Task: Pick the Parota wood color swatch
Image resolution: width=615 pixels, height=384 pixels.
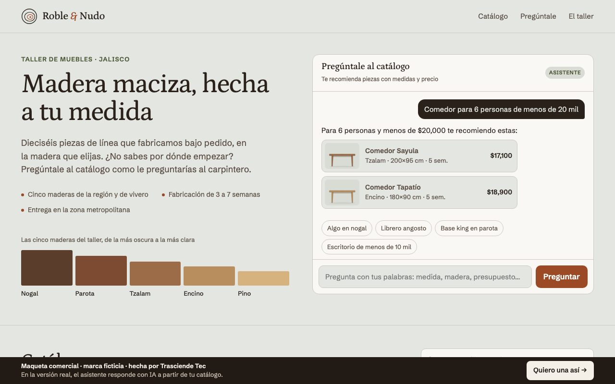Action: pos(101,271)
